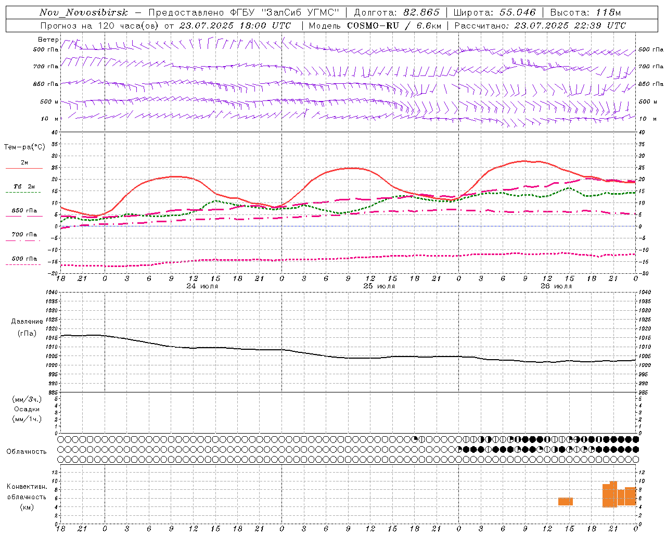Click the 'Осадки' precipitation label
This screenshot has width=666, height=533.
click(27, 409)
